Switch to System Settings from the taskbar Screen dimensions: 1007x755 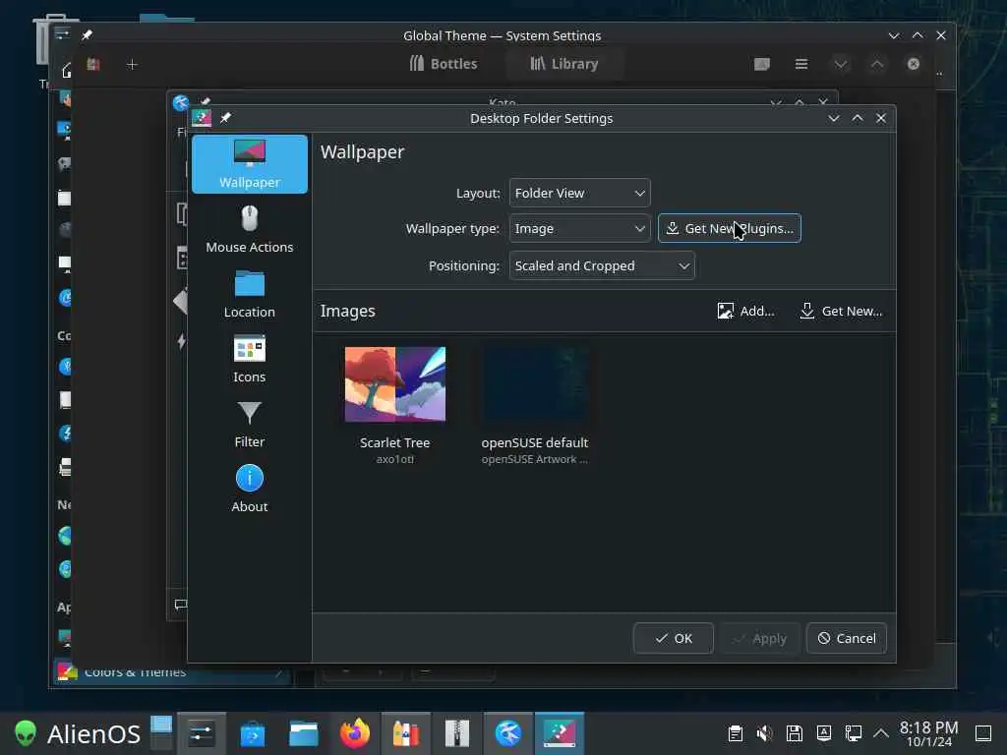201,733
